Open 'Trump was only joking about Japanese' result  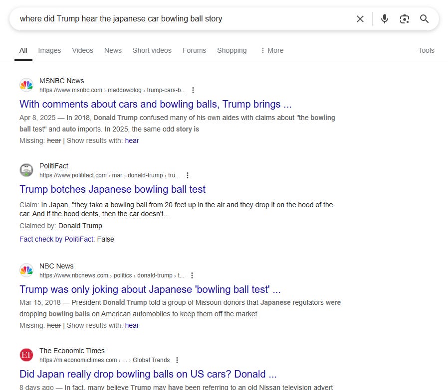(150, 289)
